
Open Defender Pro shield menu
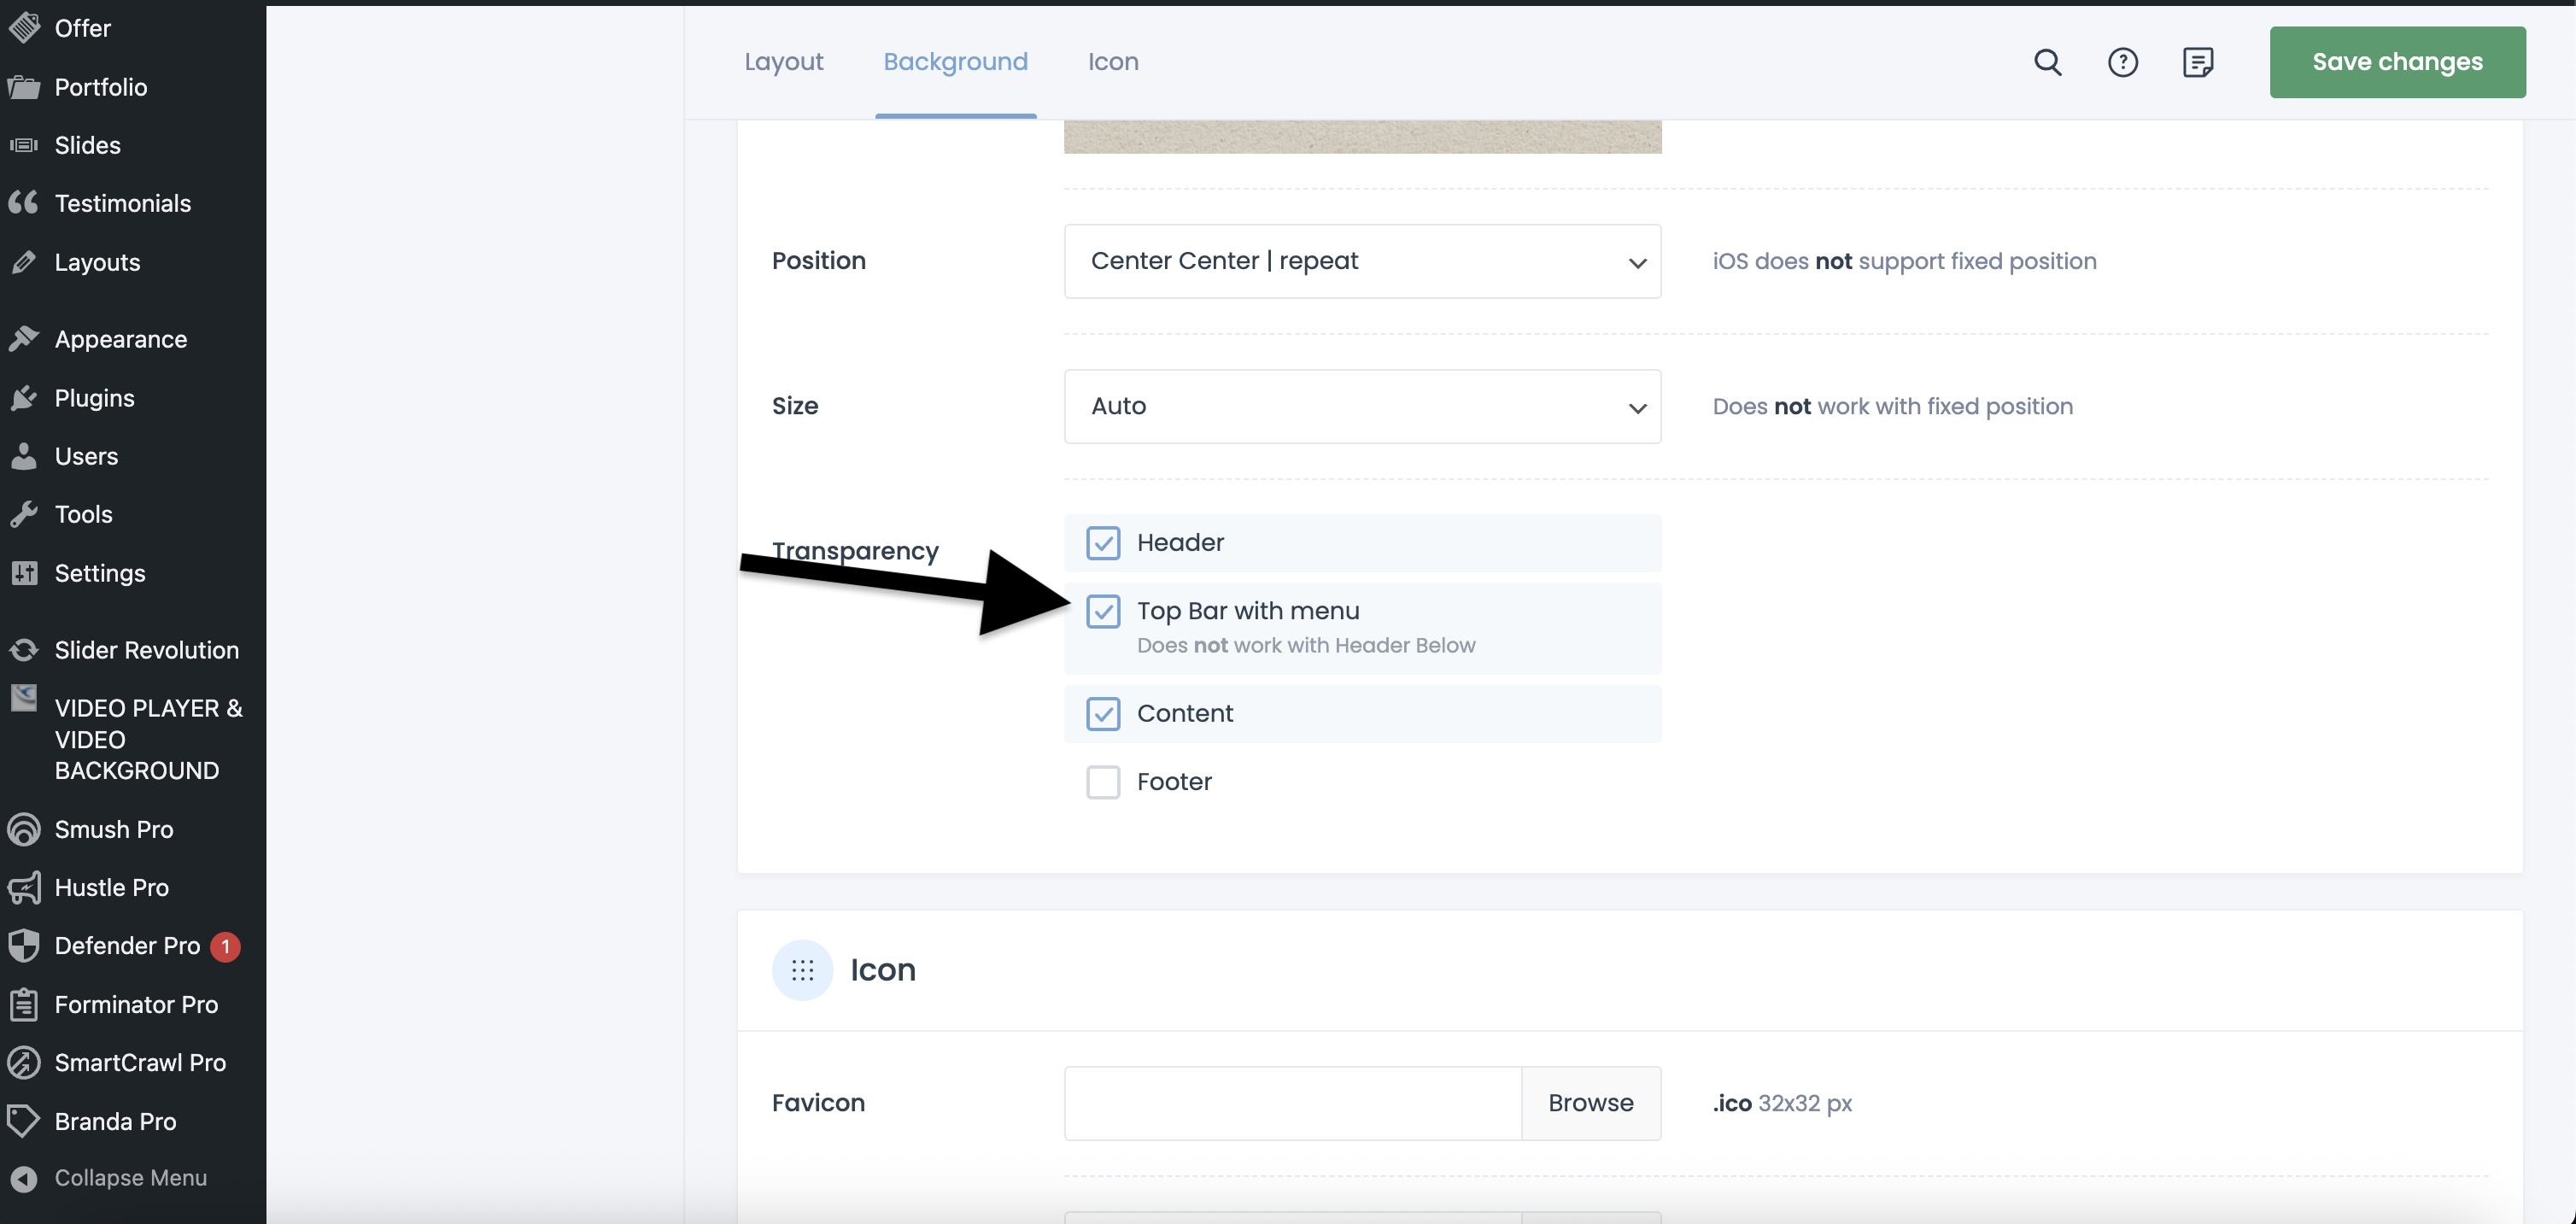click(126, 946)
